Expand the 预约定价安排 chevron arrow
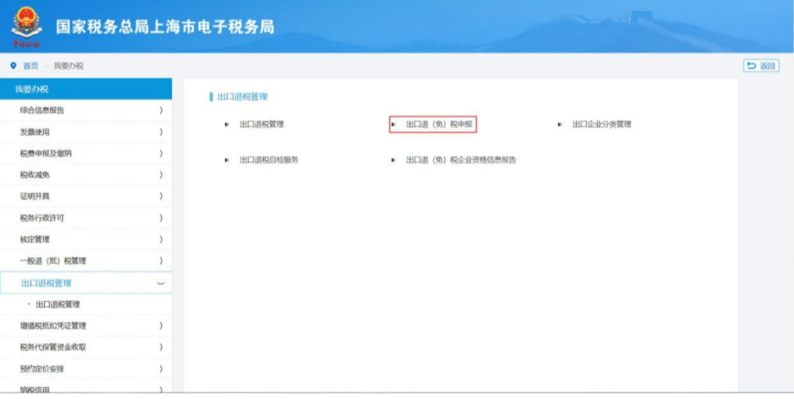794x399 pixels. click(161, 369)
